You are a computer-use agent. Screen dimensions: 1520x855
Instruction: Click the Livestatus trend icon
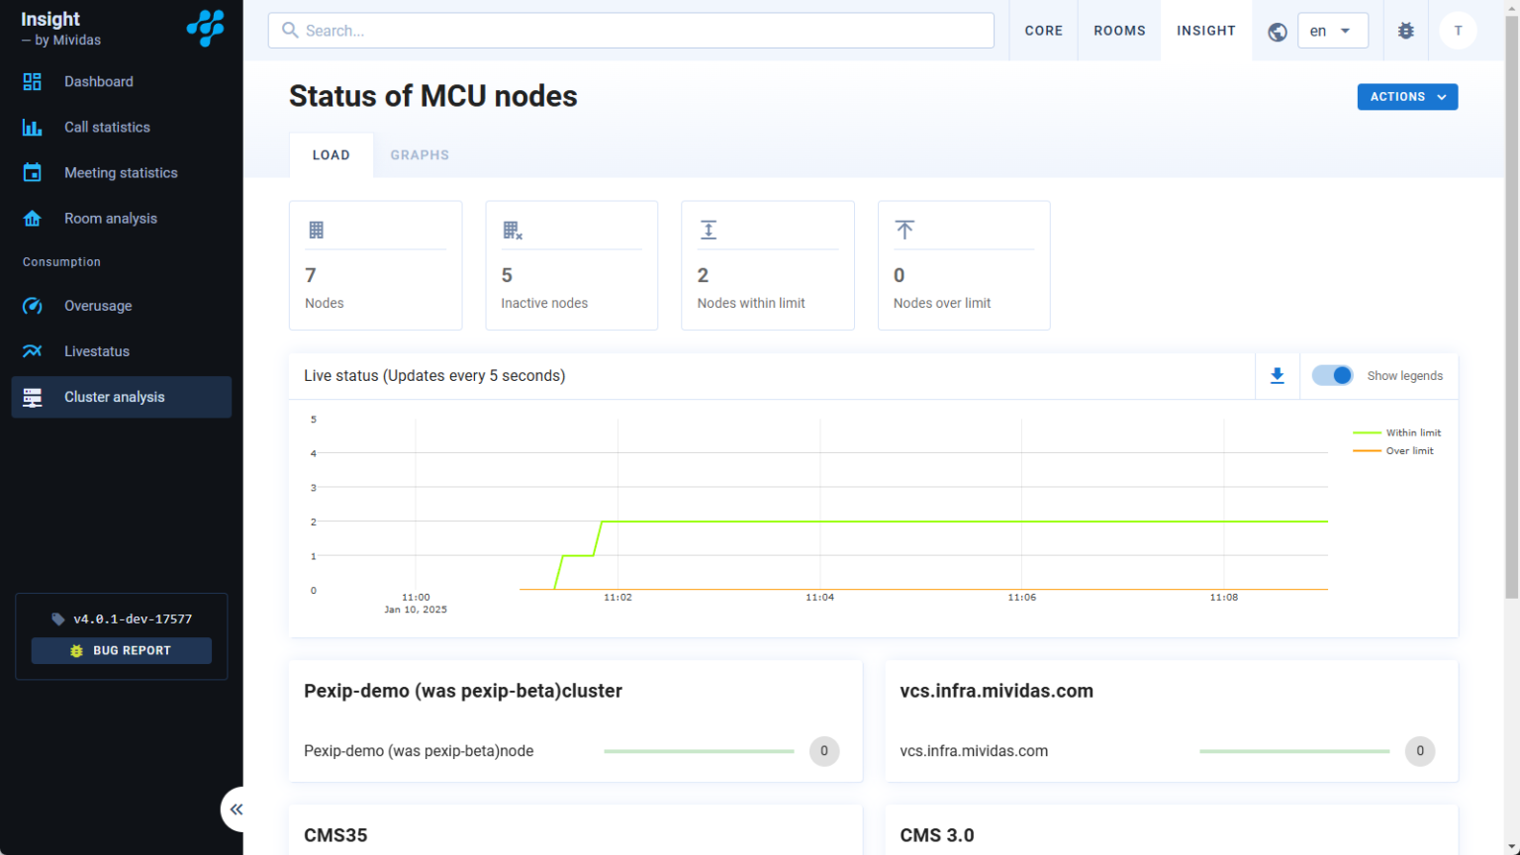[33, 351]
